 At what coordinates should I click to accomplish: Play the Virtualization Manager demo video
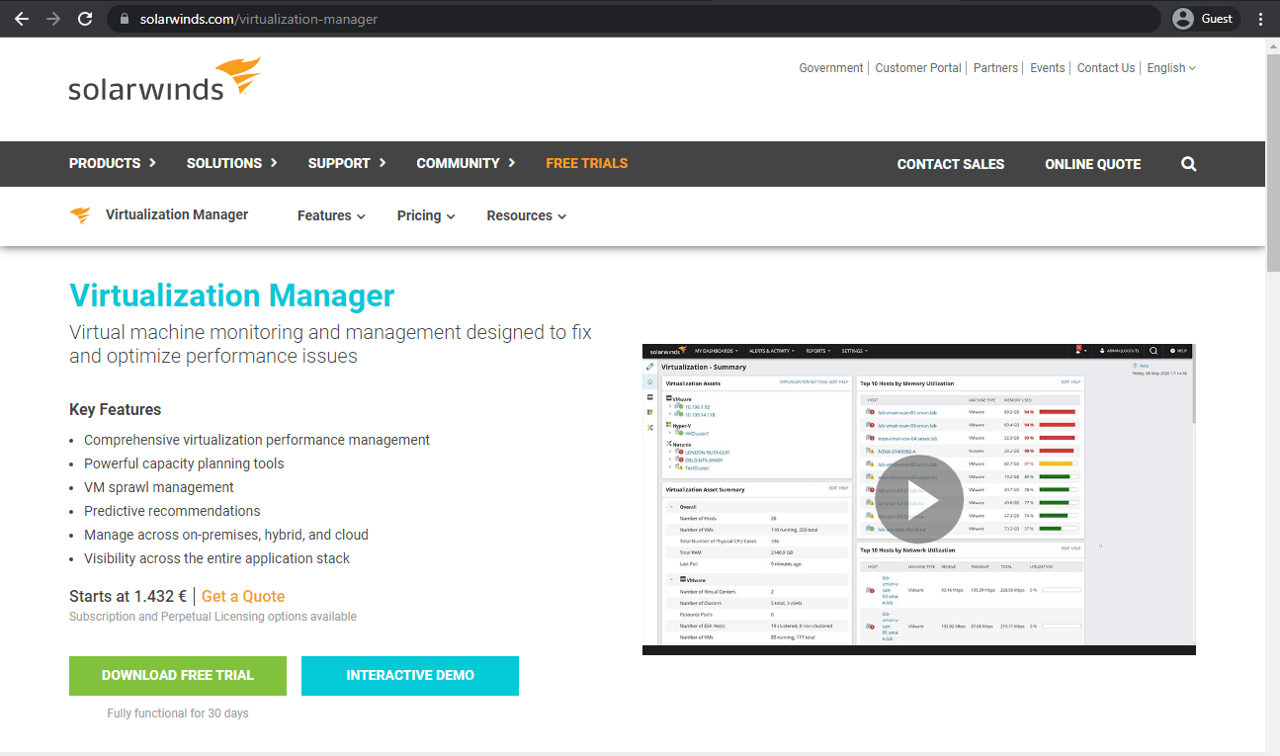(x=918, y=499)
